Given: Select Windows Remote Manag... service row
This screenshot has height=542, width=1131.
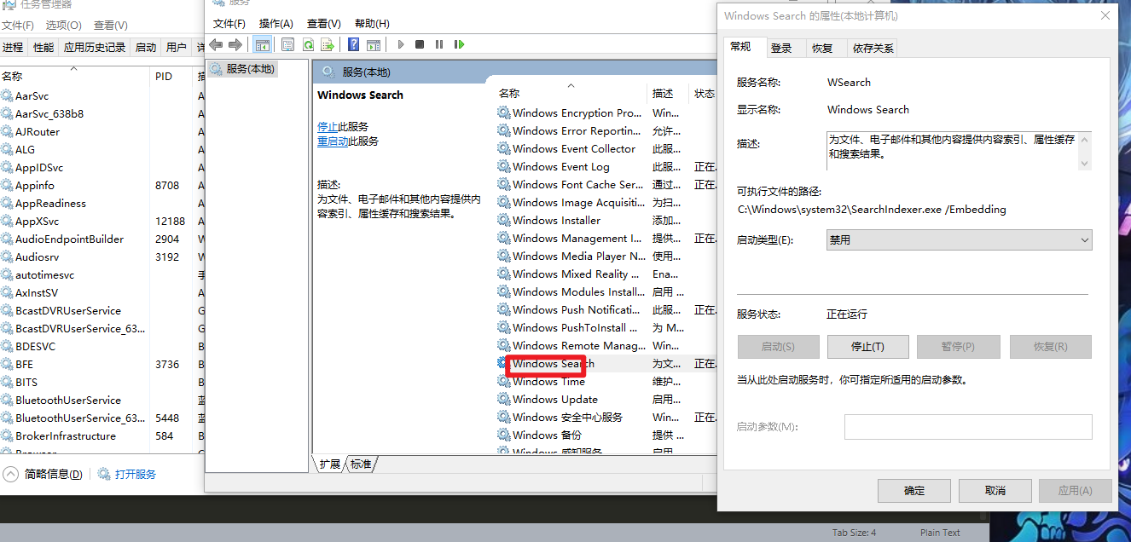Looking at the screenshot, I should 606,346.
